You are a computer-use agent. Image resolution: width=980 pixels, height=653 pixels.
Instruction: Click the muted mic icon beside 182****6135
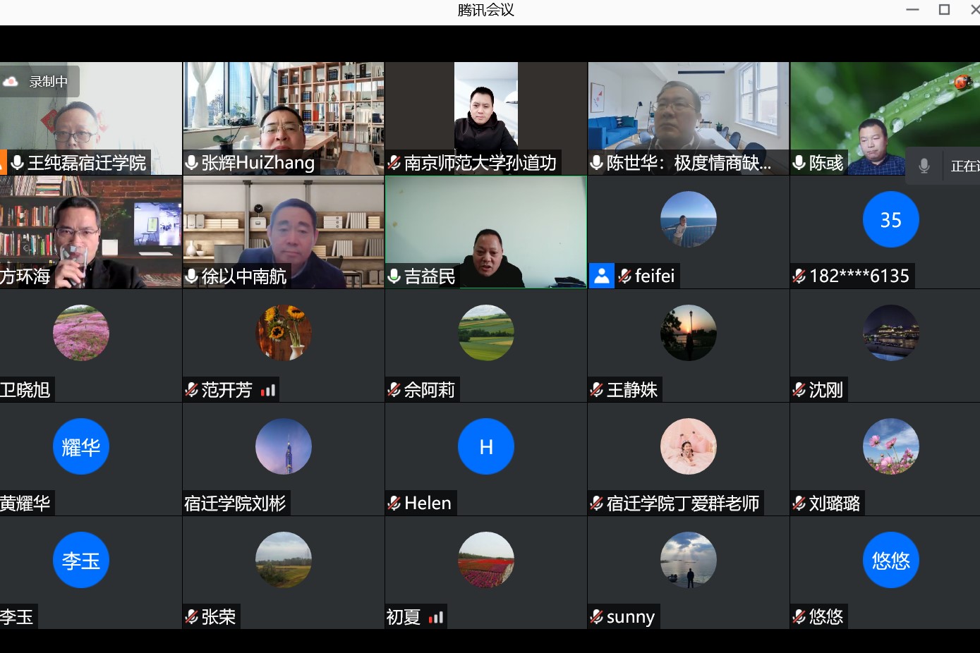click(799, 276)
